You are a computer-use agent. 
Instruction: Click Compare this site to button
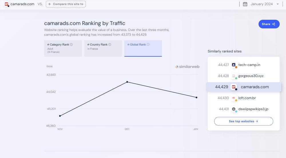point(66,4)
